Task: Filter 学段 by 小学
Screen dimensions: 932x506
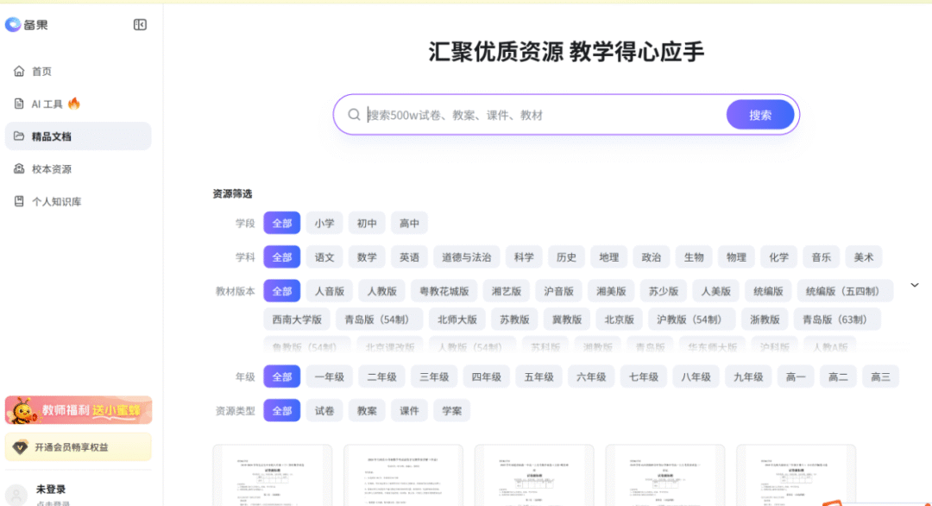Action: tap(324, 223)
